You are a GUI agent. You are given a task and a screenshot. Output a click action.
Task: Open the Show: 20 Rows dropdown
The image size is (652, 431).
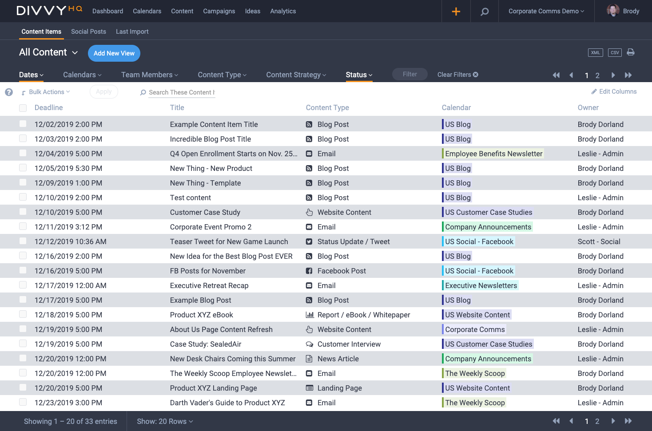[x=164, y=421]
